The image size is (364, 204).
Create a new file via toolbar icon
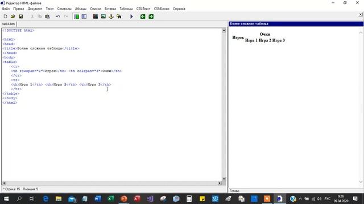point(5,16)
